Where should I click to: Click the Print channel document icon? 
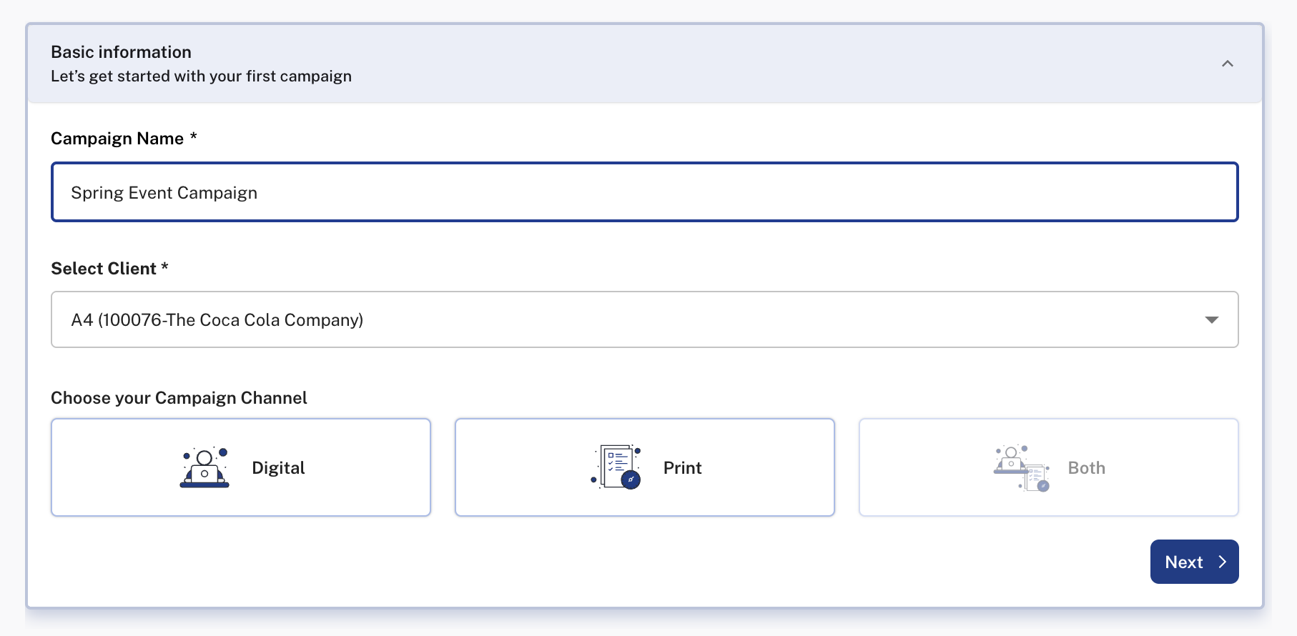pos(616,467)
